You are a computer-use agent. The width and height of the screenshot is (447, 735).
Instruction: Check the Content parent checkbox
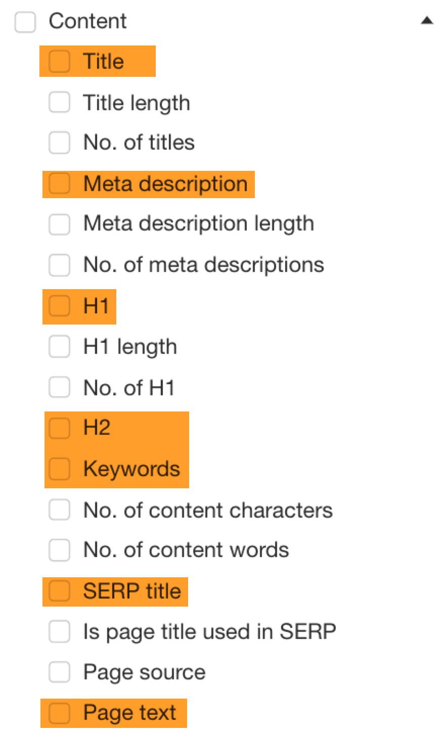click(x=25, y=22)
